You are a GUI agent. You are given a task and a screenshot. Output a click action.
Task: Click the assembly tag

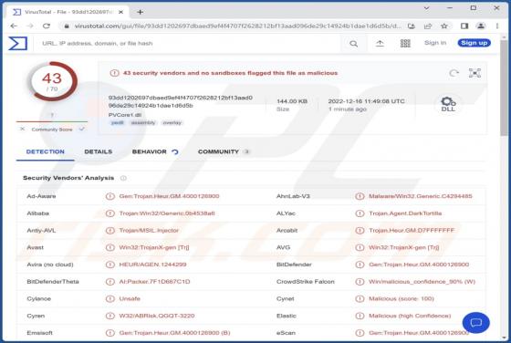point(143,123)
